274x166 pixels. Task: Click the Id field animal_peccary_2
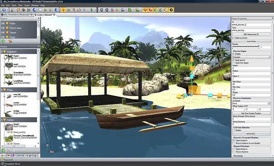[x=251, y=25]
